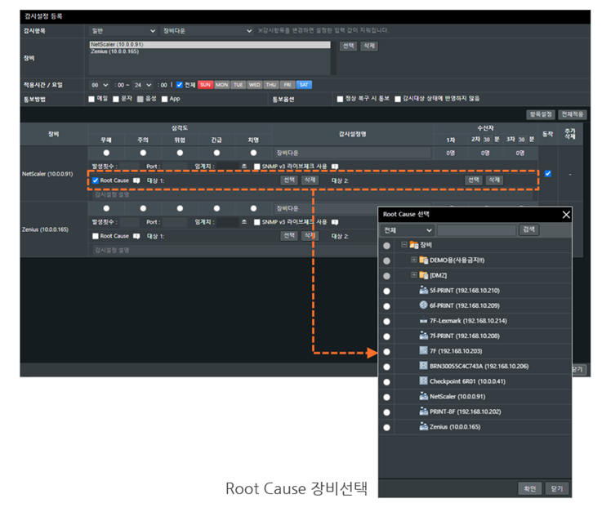Viewport: 602px width, 512px height.
Task: Toggle NetScaler 동작 checkbox
Action: click(548, 173)
